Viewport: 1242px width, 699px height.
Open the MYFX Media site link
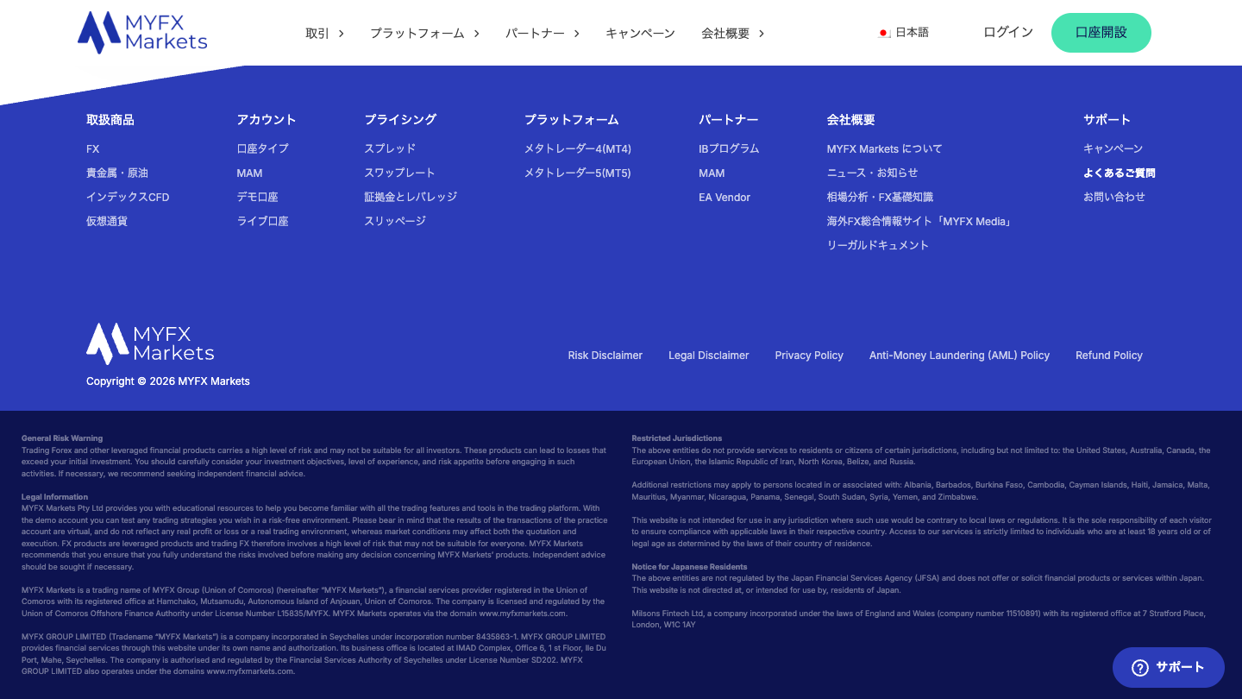(920, 222)
